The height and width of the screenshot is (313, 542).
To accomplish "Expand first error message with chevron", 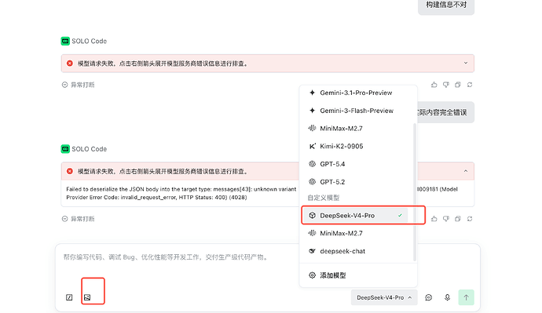I will pyautogui.click(x=466, y=64).
